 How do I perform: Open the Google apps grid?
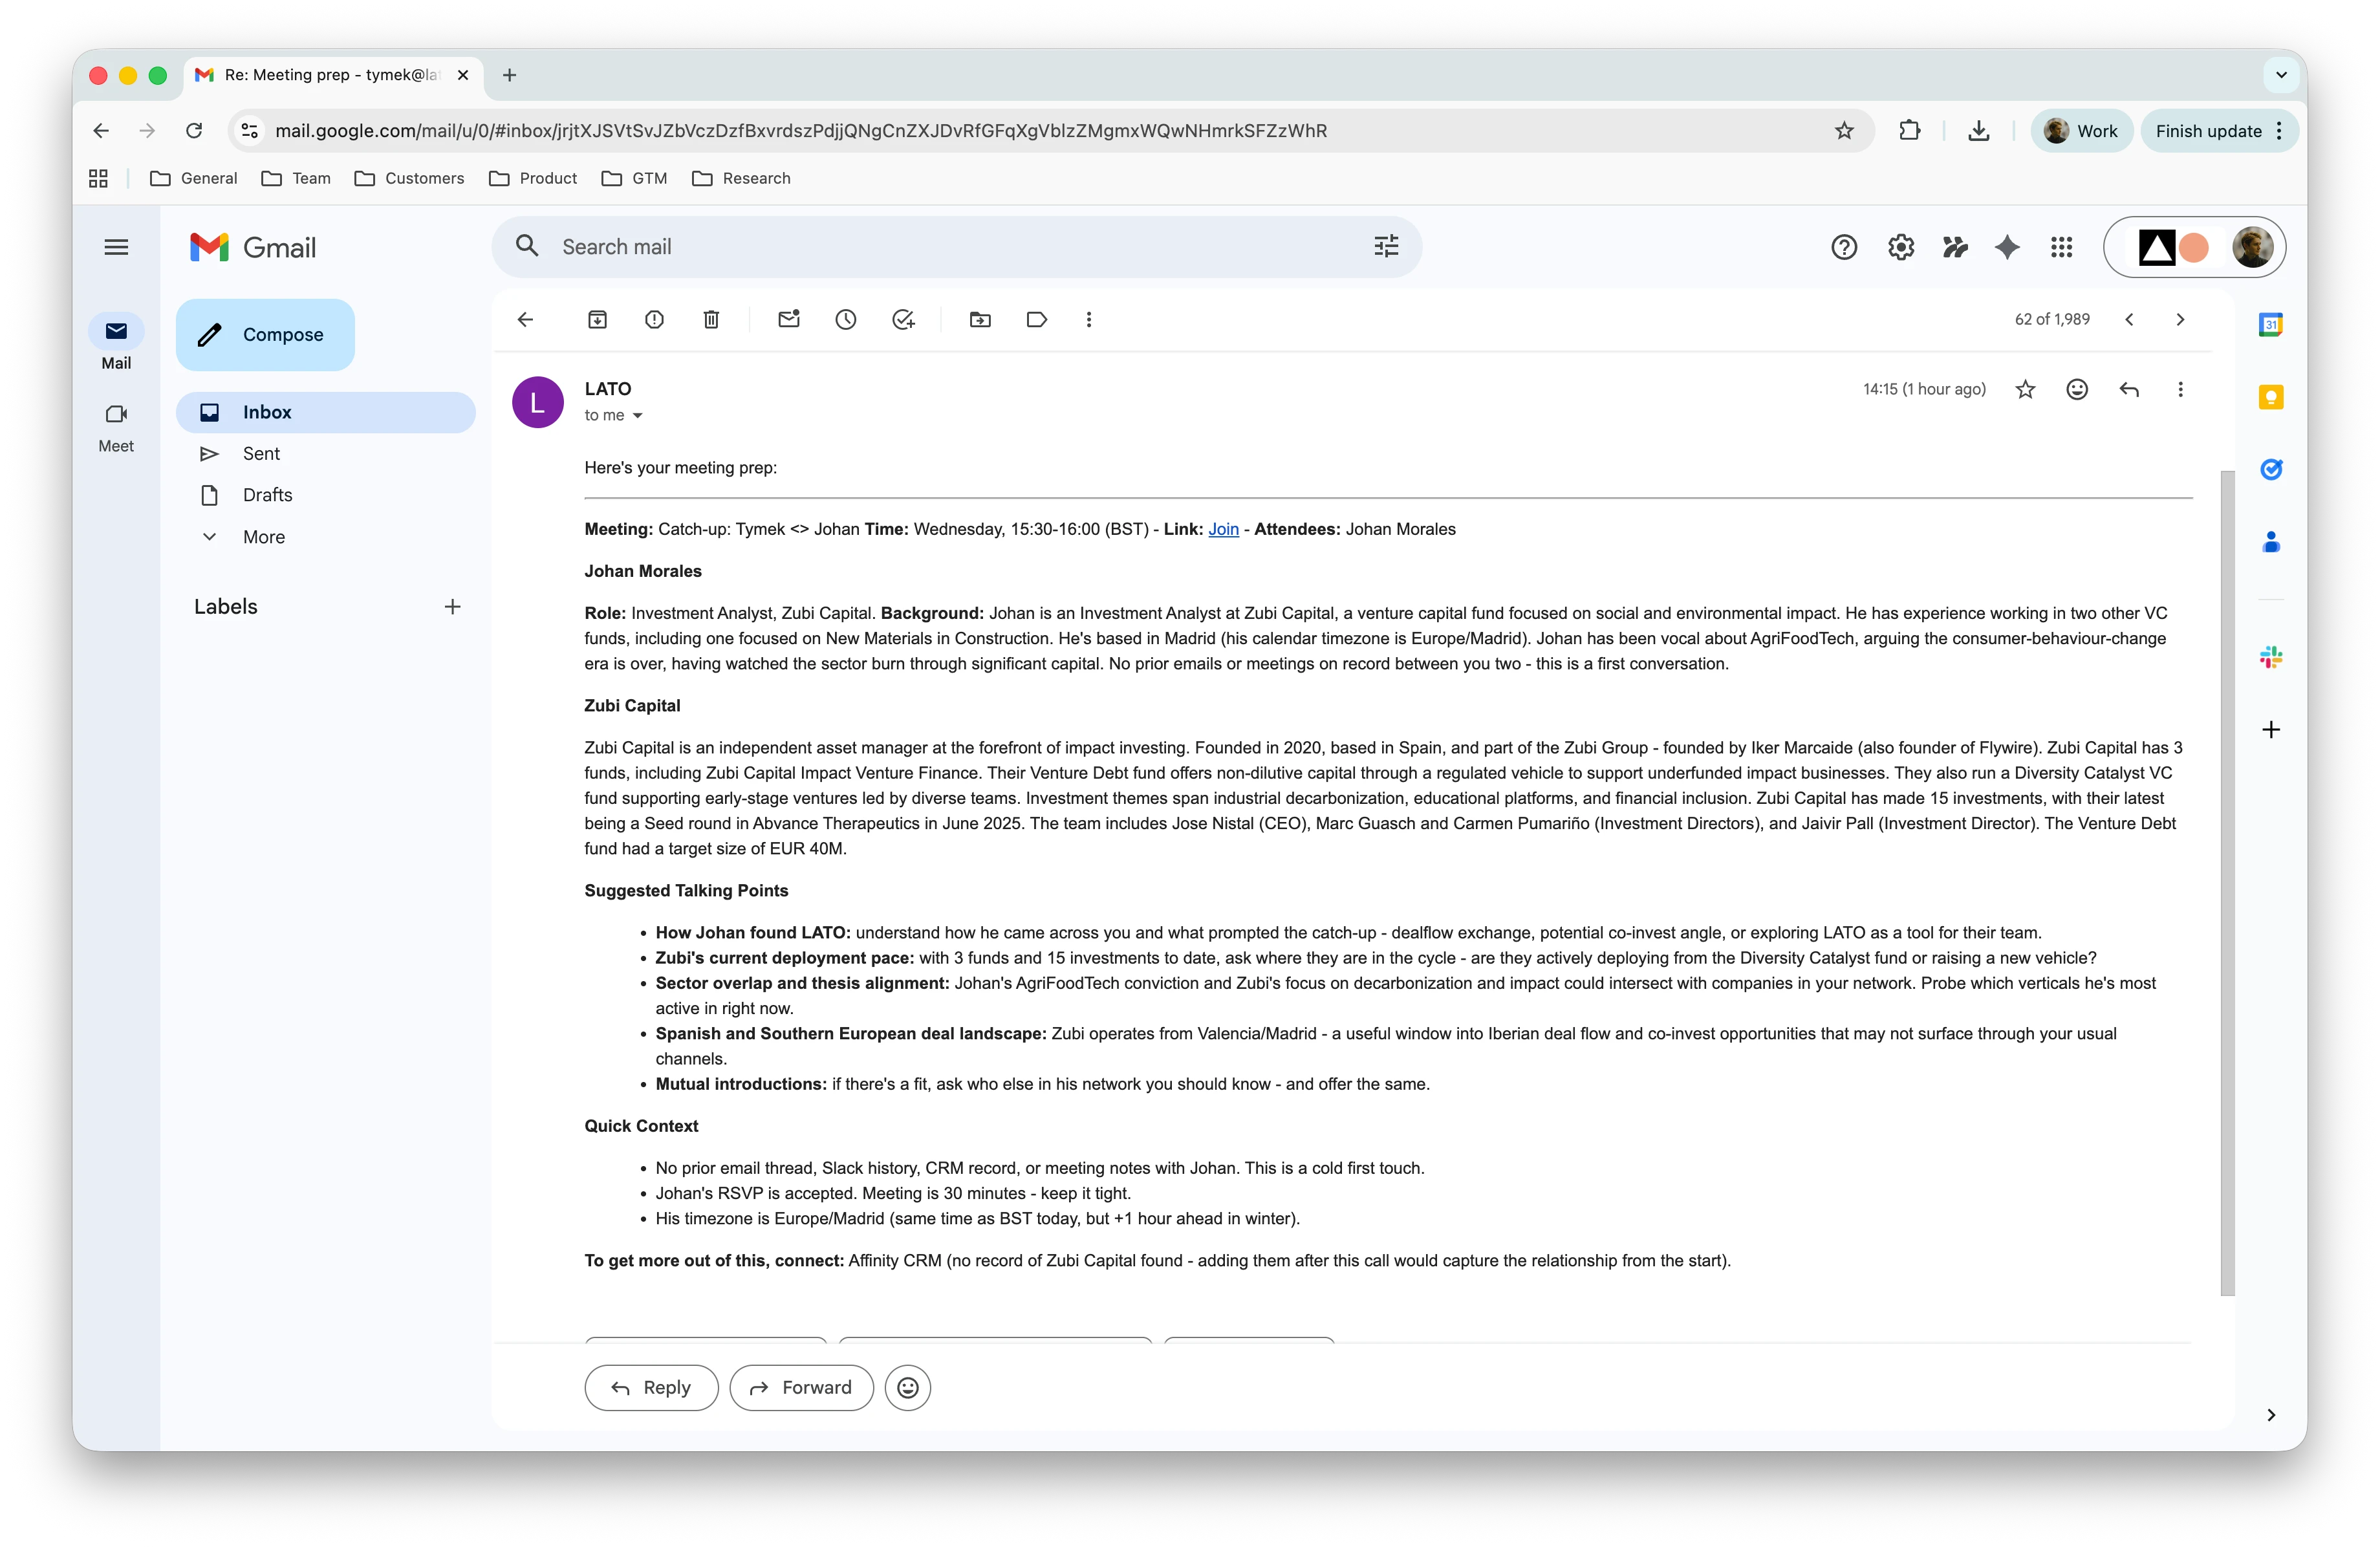coord(2061,247)
